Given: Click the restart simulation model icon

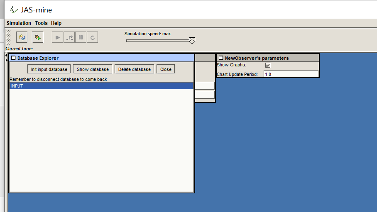Looking at the screenshot, I should [x=22, y=38].
